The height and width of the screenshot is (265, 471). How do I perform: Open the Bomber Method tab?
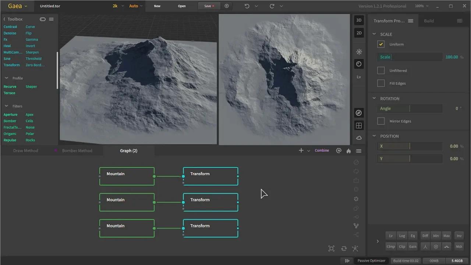(77, 150)
